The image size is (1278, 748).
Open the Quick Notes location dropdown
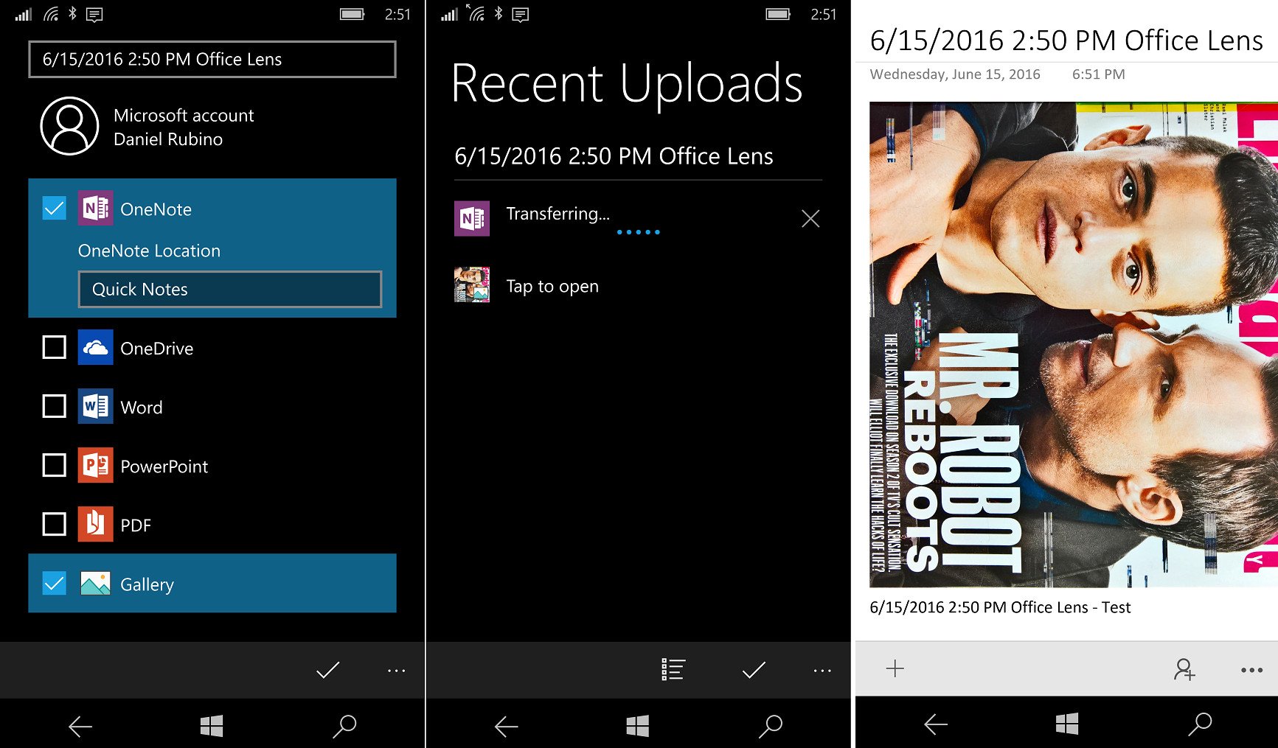coord(230,289)
